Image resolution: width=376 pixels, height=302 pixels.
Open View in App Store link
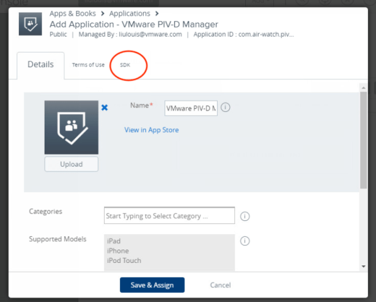pos(151,130)
